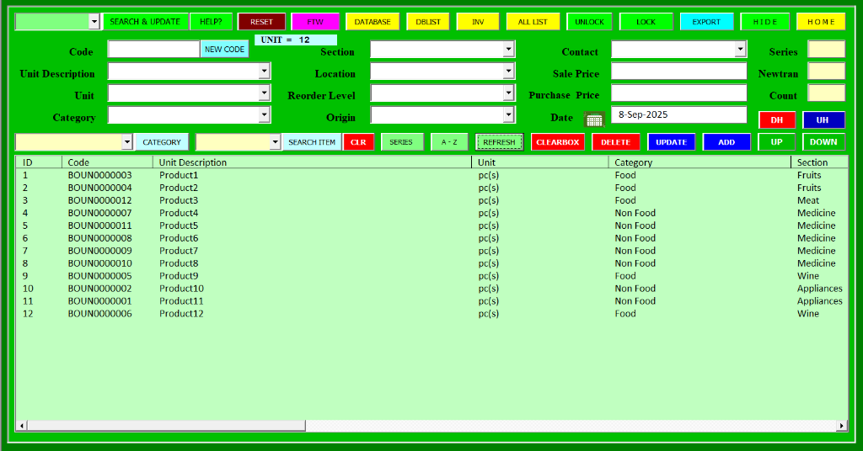
Task: Click the SEARCH ITEM button
Action: click(312, 141)
